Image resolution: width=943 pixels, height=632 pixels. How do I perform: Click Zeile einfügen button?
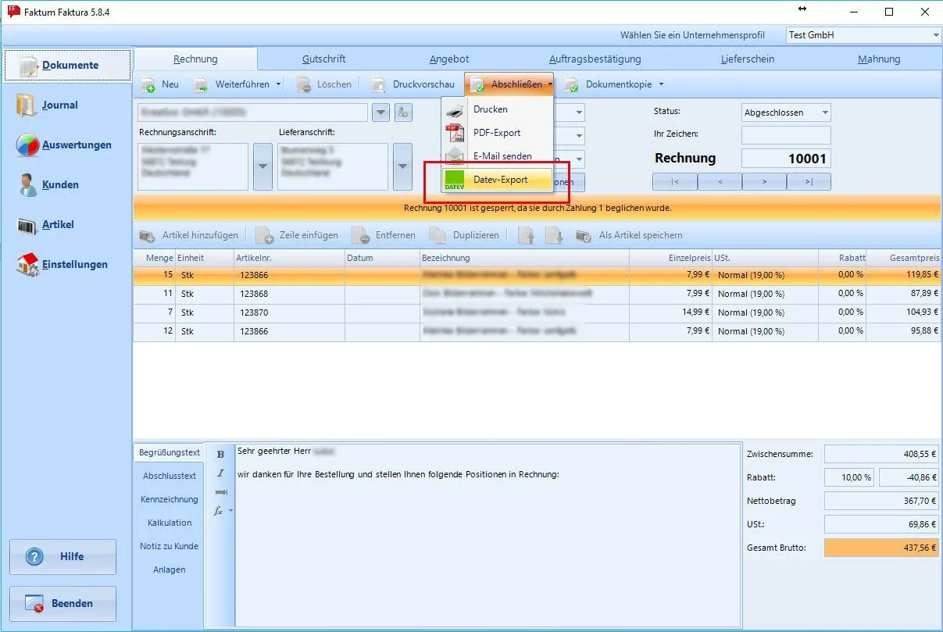(298, 235)
